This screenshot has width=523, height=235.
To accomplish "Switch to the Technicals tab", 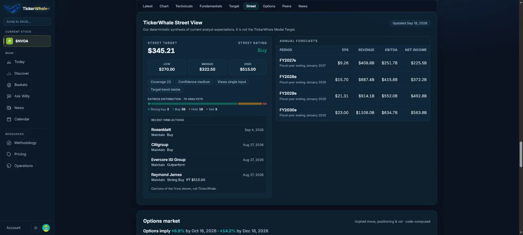I will click(184, 6).
